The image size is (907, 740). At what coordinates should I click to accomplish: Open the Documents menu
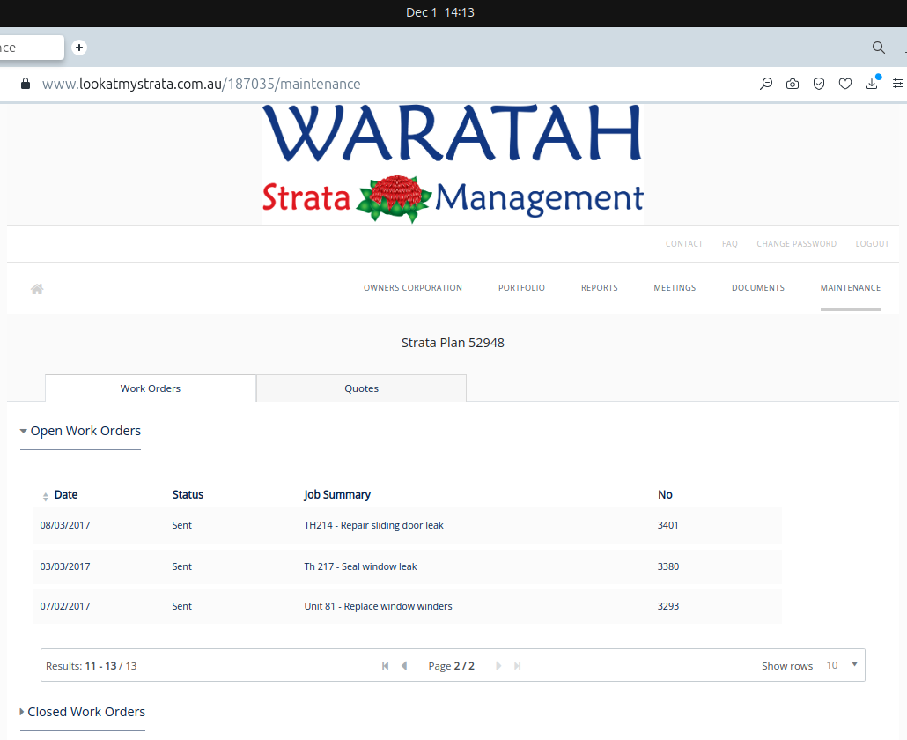758,288
